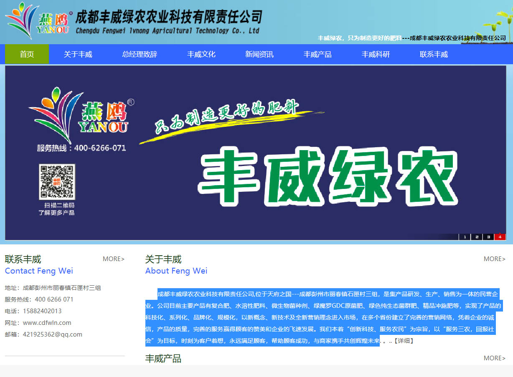The width and height of the screenshot is (513, 377).
Task: Click the 丰威产品 section heading
Action: (163, 359)
